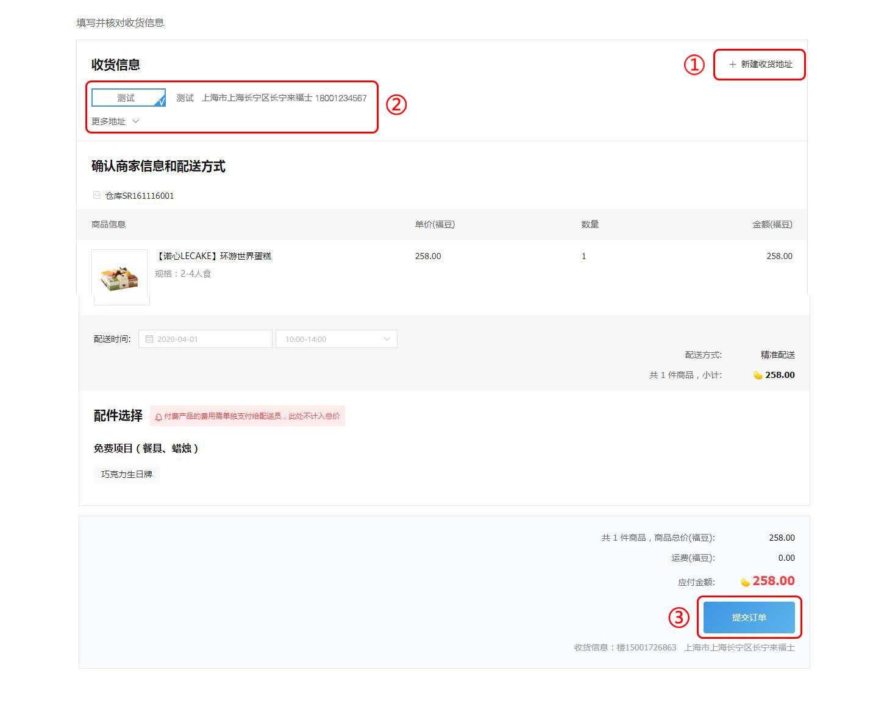Expand the 更多地址 address list
Viewport: 884px width, 701px height.
[x=109, y=121]
